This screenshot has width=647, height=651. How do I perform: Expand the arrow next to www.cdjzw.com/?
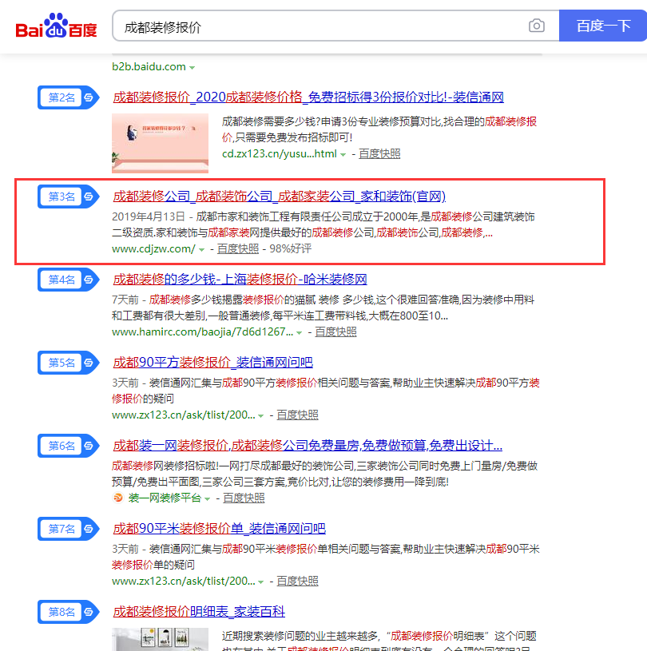pyautogui.click(x=202, y=249)
